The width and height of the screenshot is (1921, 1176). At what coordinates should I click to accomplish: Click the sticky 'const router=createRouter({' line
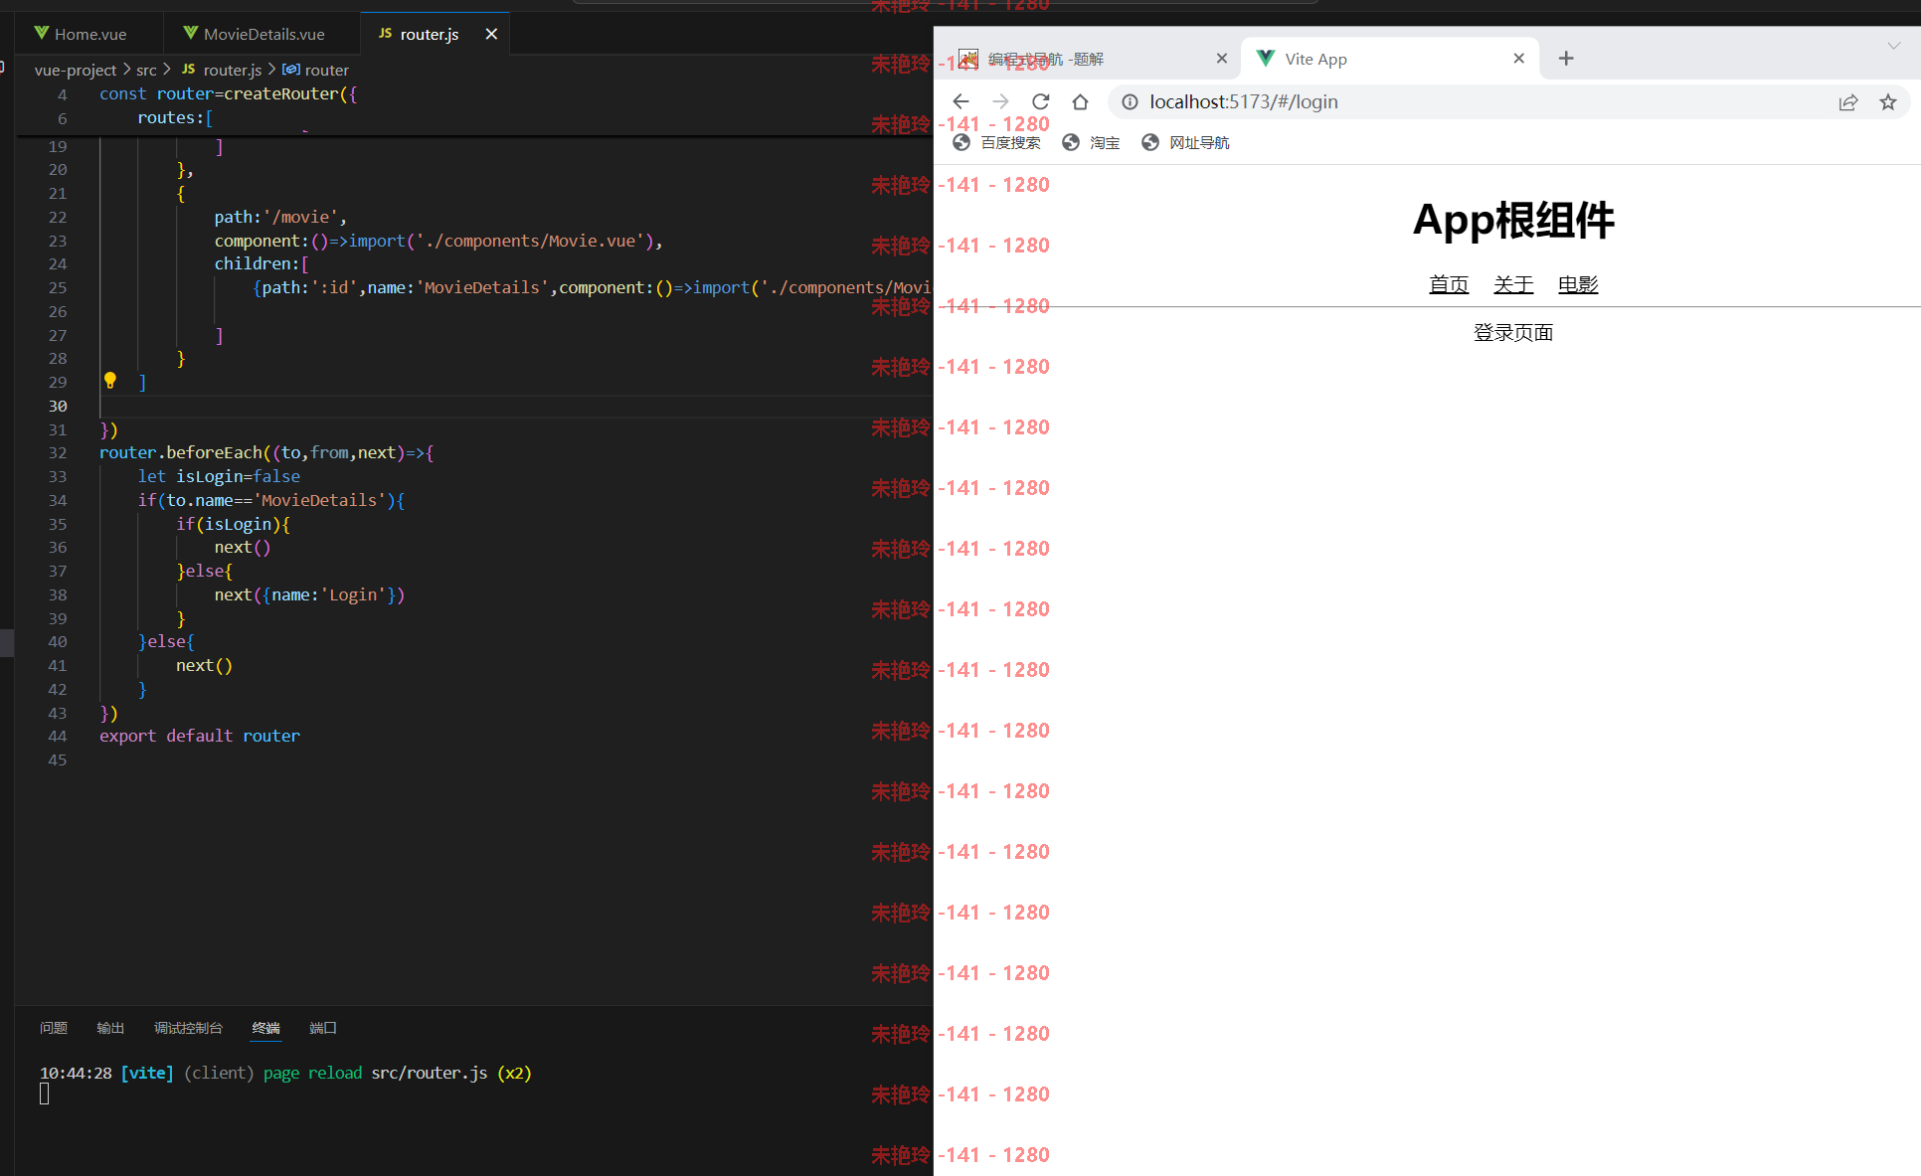click(x=228, y=93)
